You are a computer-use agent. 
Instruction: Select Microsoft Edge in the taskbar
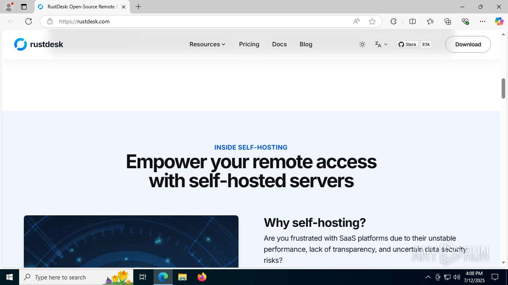163,277
